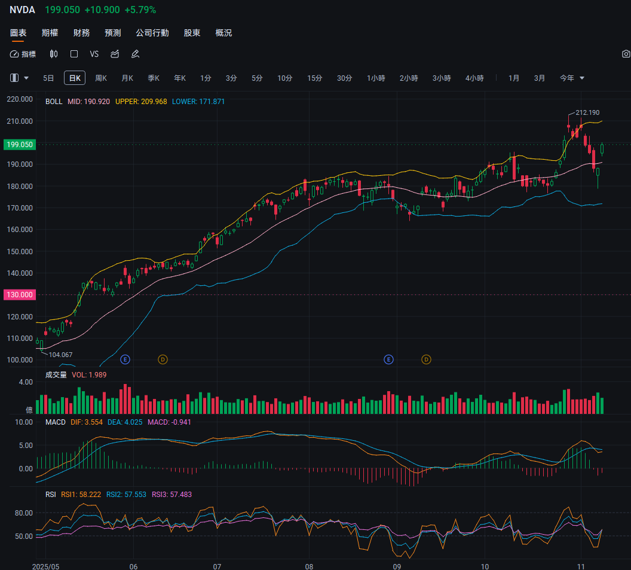This screenshot has width=631, height=570.
Task: Select the pencil drawing tool
Action: 135,54
